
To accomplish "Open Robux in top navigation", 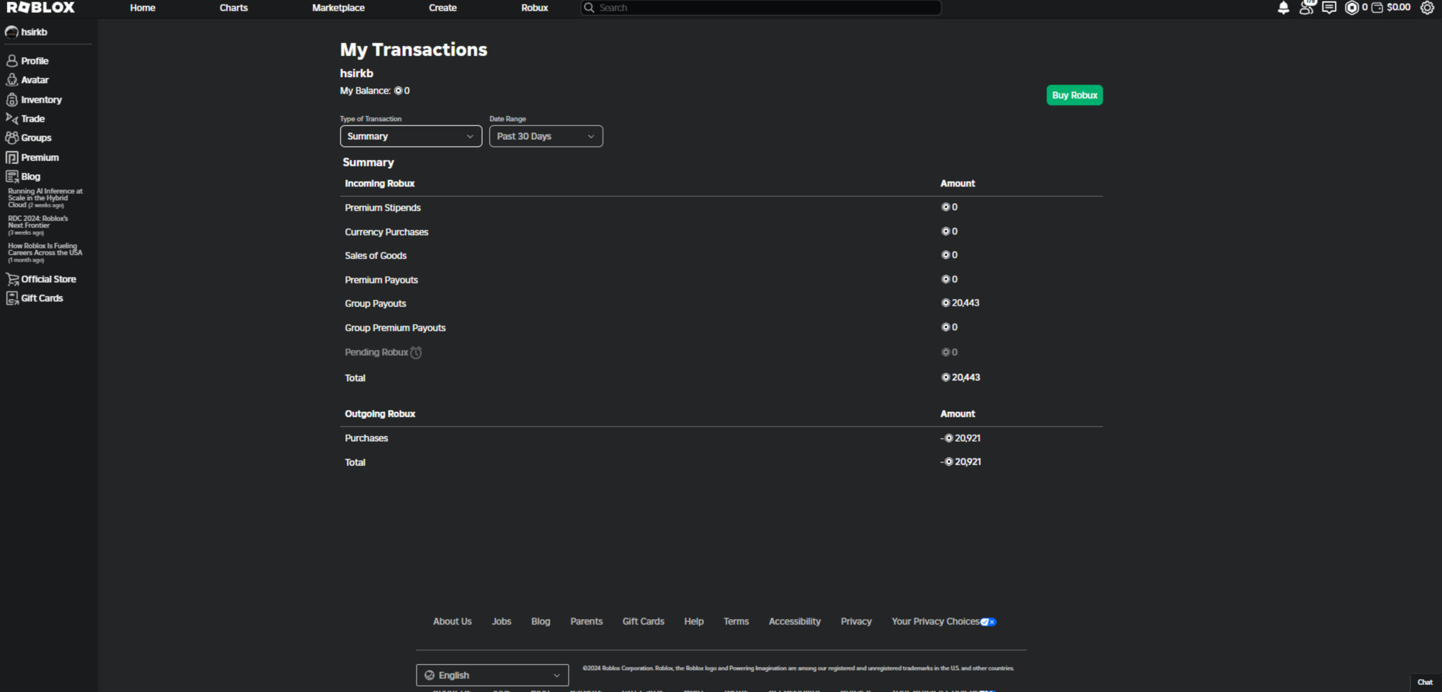I will [x=535, y=8].
